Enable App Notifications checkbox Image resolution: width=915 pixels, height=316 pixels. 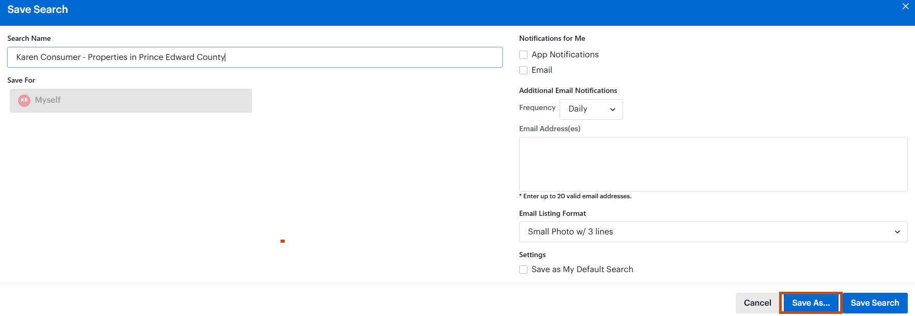[523, 55]
